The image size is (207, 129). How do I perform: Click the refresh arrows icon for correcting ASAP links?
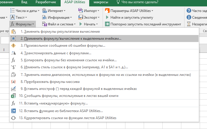tap(13, 118)
